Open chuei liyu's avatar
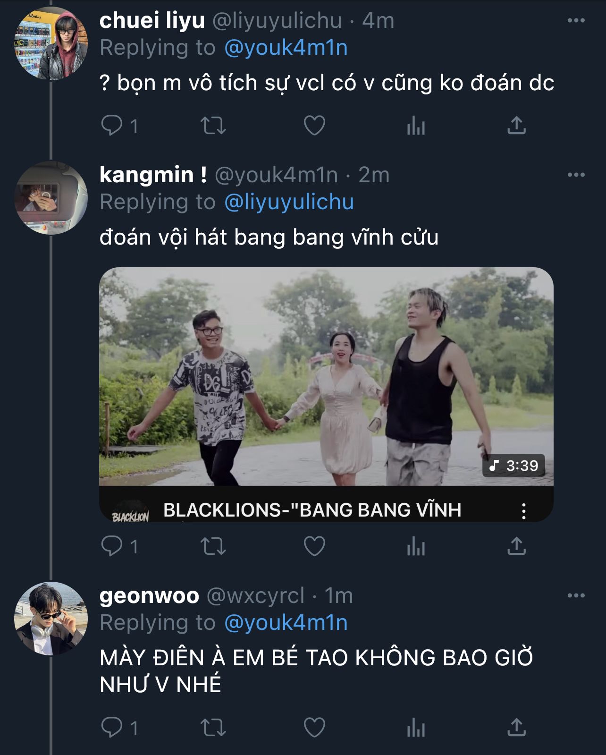 pyautogui.click(x=51, y=44)
